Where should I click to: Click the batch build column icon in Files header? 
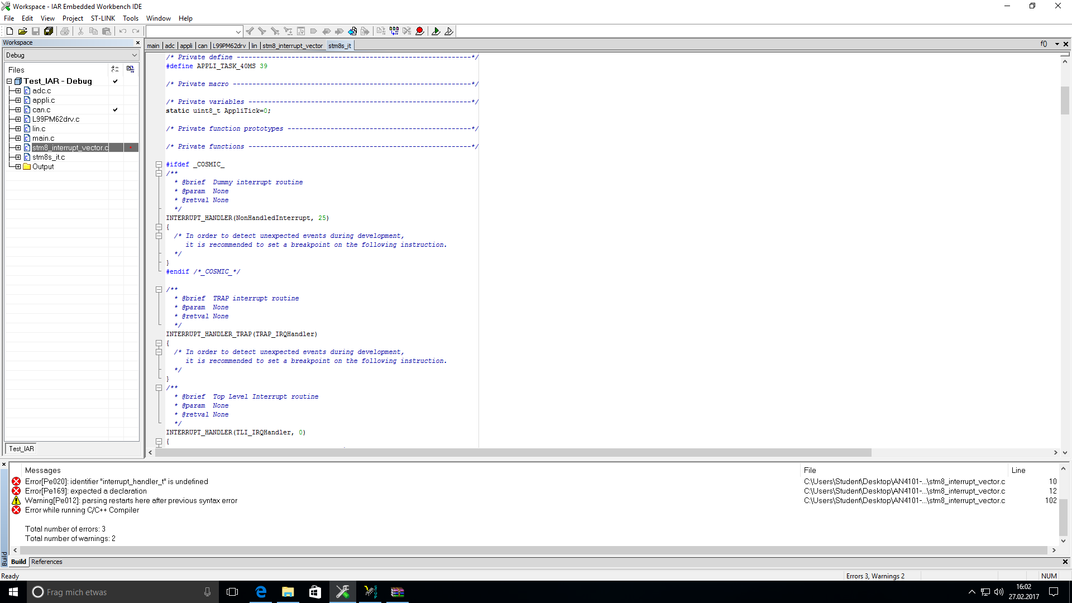pyautogui.click(x=130, y=69)
